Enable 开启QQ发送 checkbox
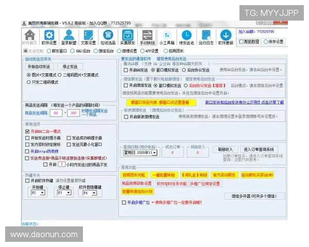This screenshot has width=309, height=247. point(126,70)
